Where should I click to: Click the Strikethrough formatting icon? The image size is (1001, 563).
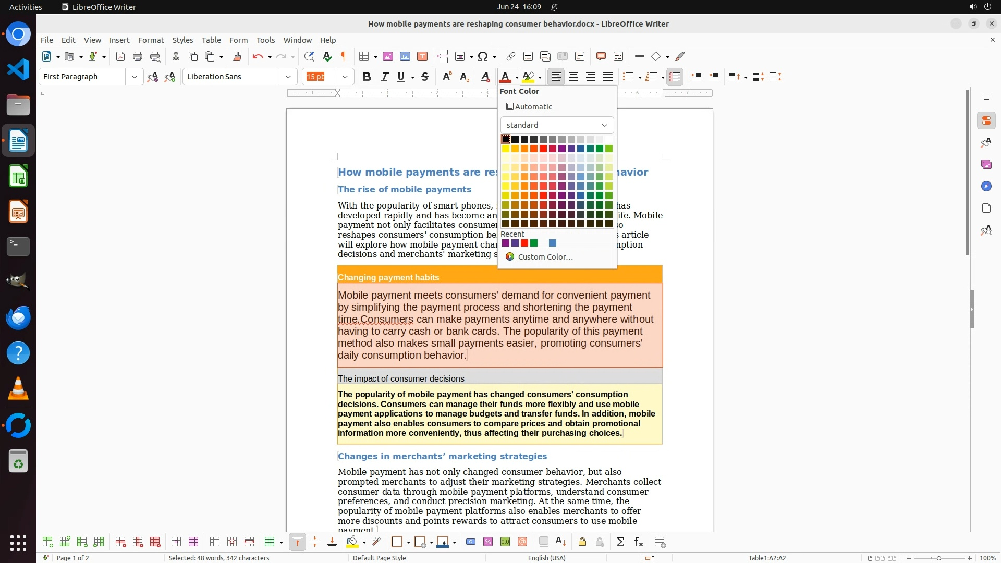pos(425,77)
